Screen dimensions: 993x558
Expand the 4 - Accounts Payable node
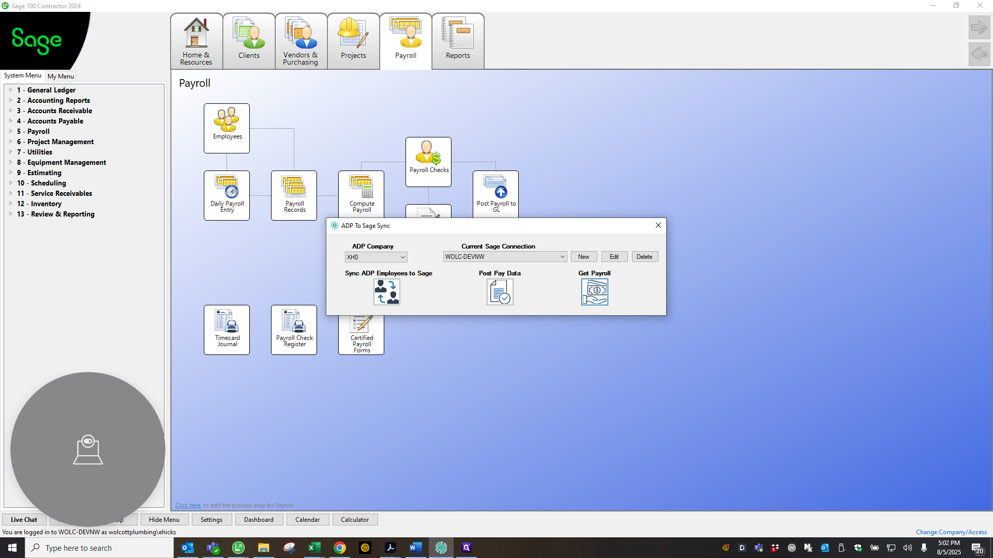pyautogui.click(x=10, y=121)
